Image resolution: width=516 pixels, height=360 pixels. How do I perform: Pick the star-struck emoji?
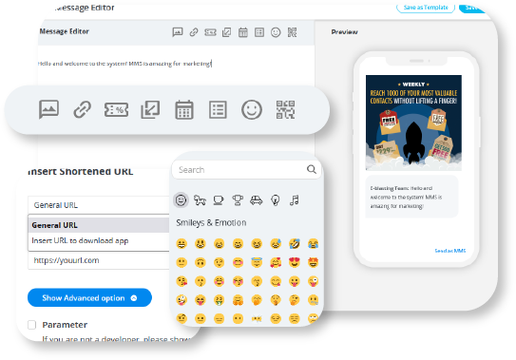313,262
